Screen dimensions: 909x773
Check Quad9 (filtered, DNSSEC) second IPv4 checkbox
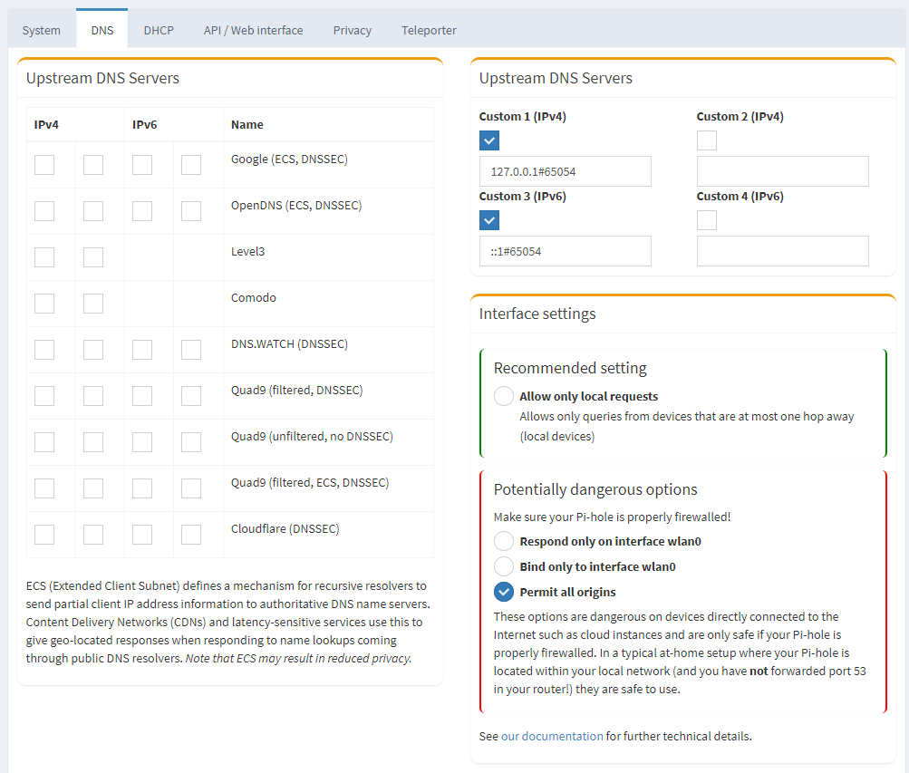(x=93, y=396)
